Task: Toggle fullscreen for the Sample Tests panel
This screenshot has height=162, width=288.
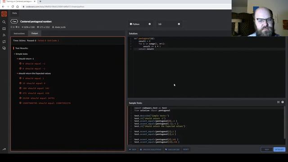Action: (278, 102)
